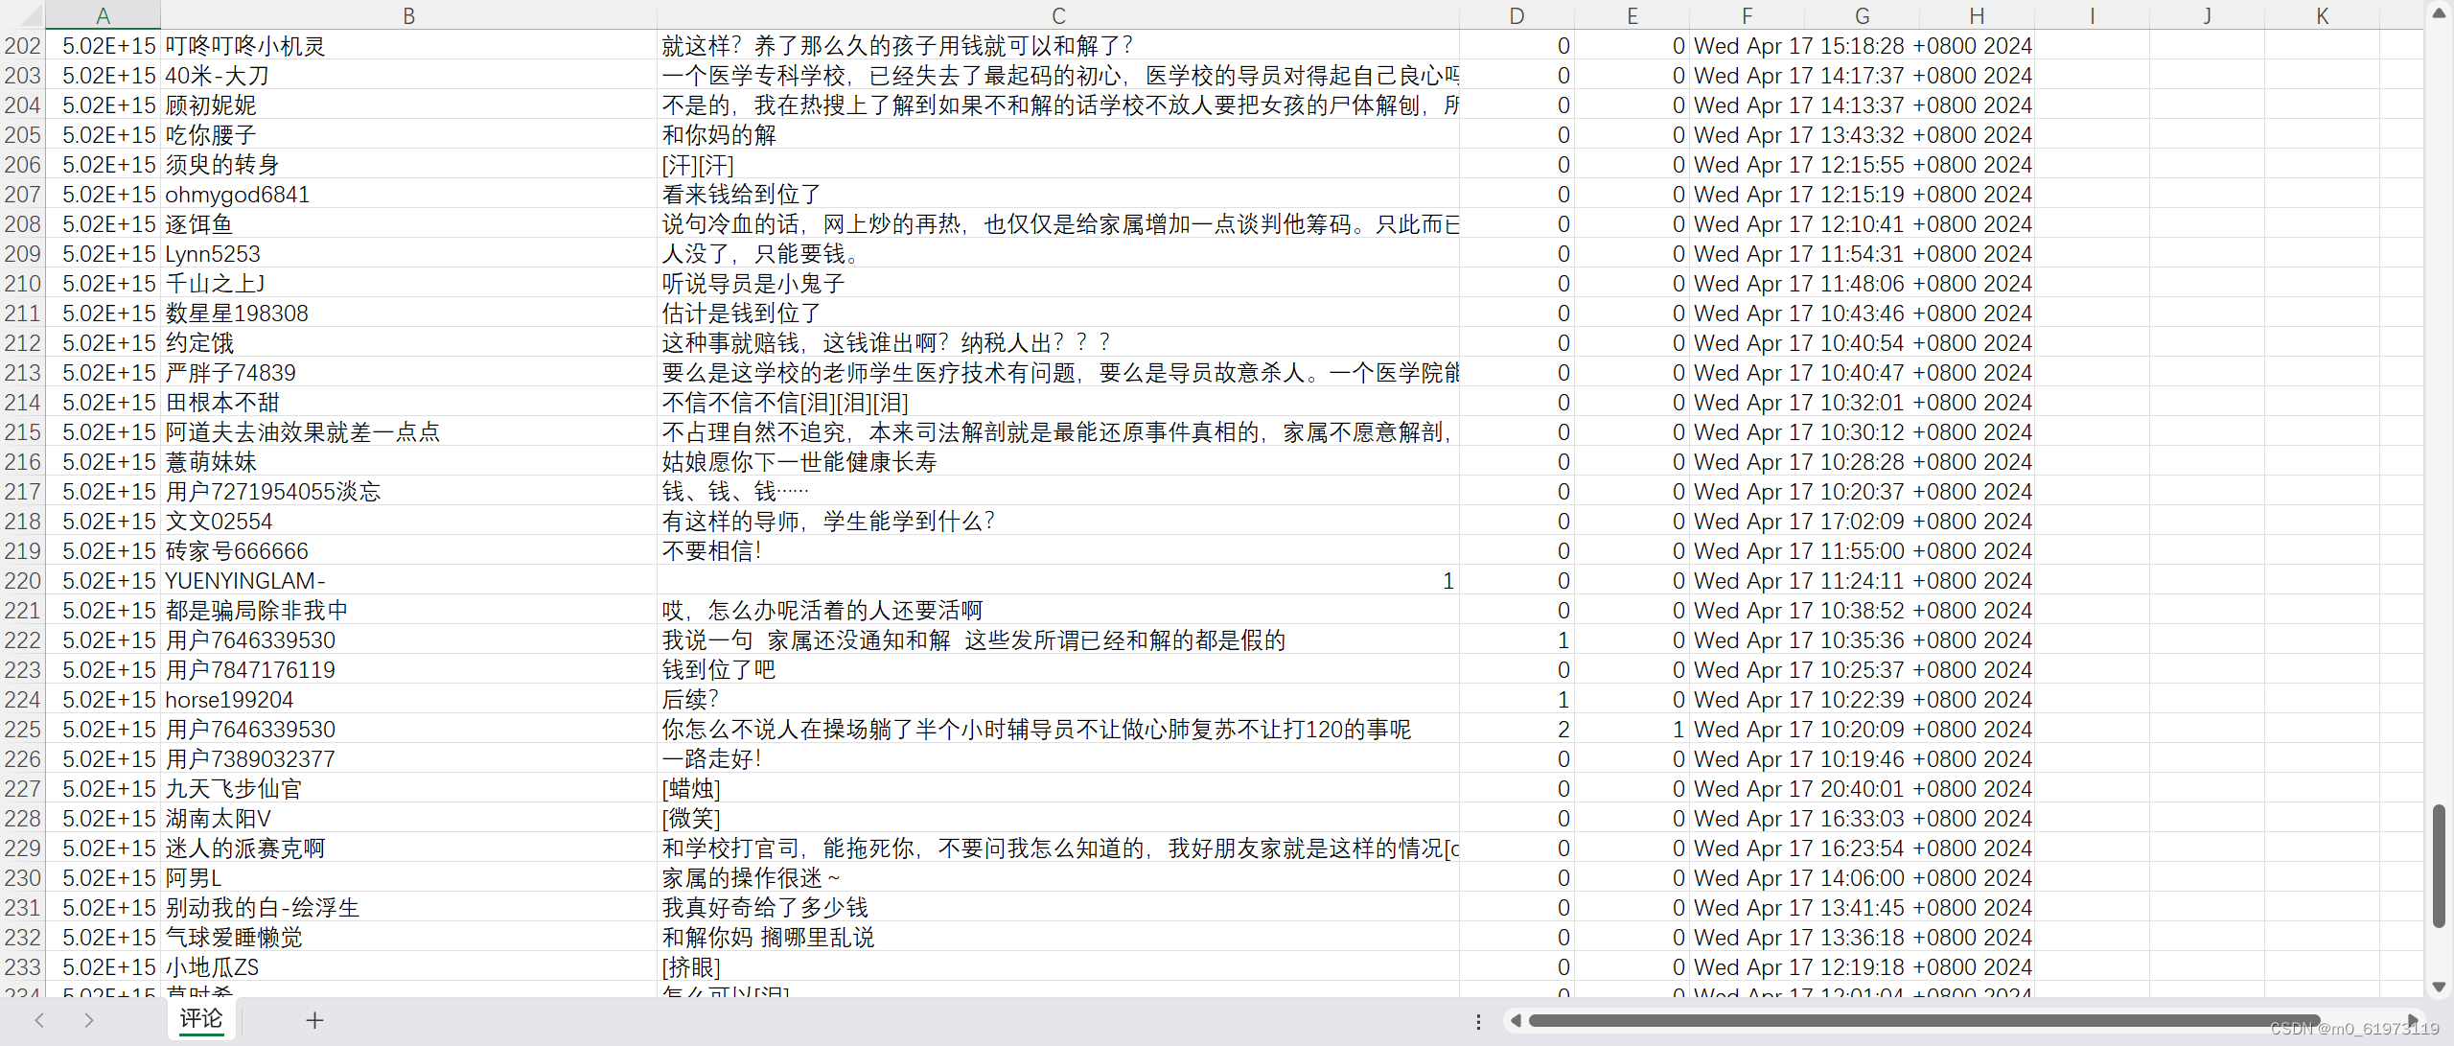Select comment cell 一路走好!
This screenshot has width=2454, height=1046.
coord(1058,759)
